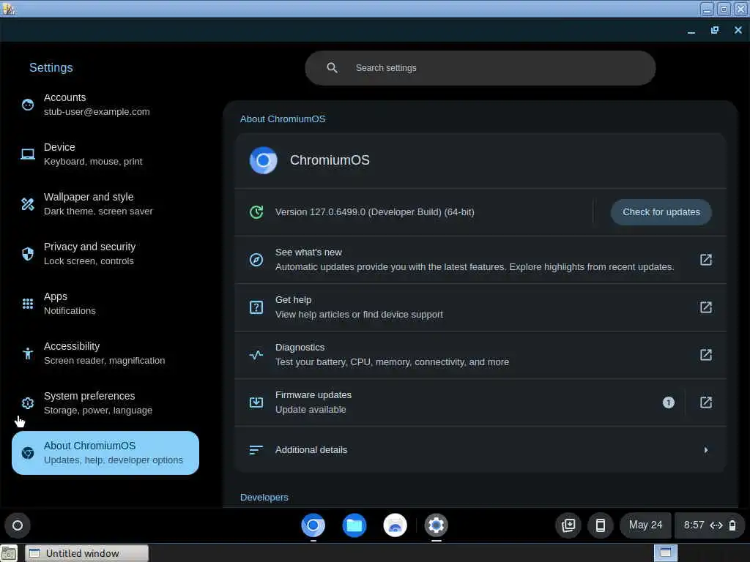Select the Accessibility menu item

(105, 353)
